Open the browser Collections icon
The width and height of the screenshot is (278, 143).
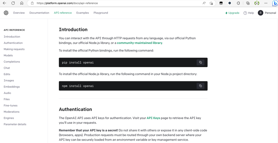[248, 3]
